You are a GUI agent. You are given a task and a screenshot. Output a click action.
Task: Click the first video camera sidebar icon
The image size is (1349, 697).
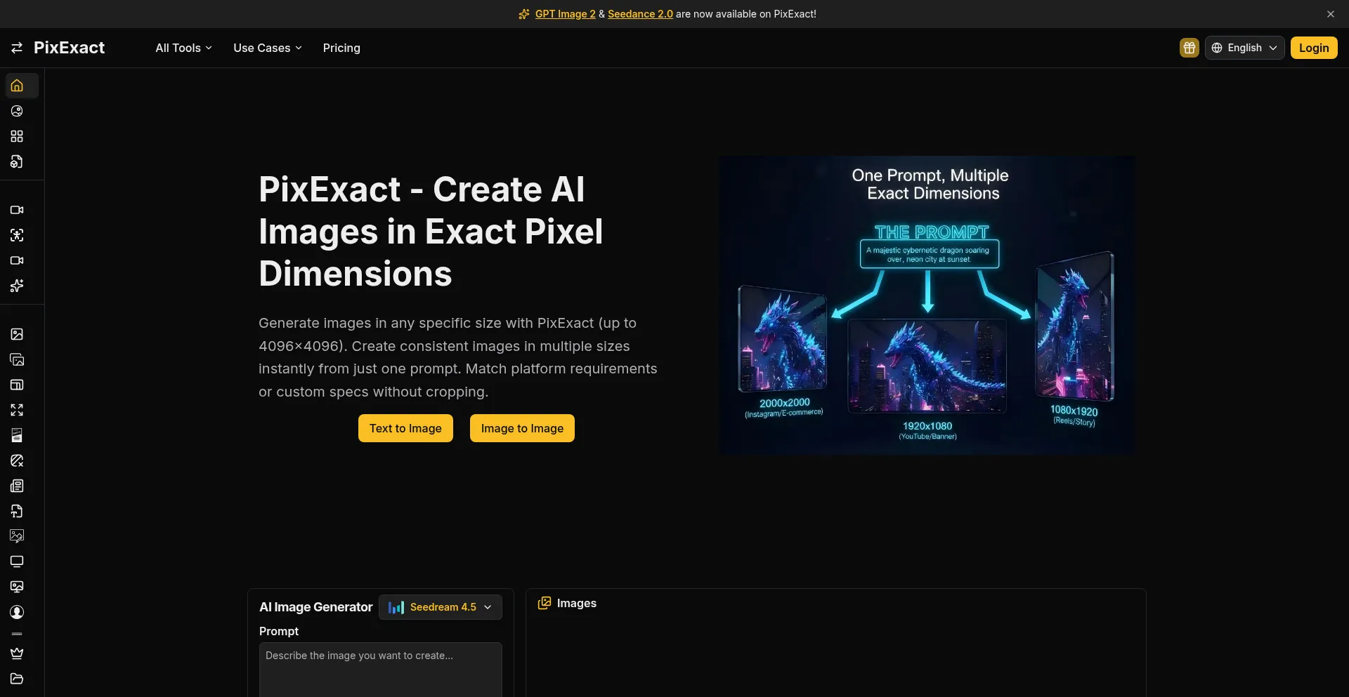17,210
